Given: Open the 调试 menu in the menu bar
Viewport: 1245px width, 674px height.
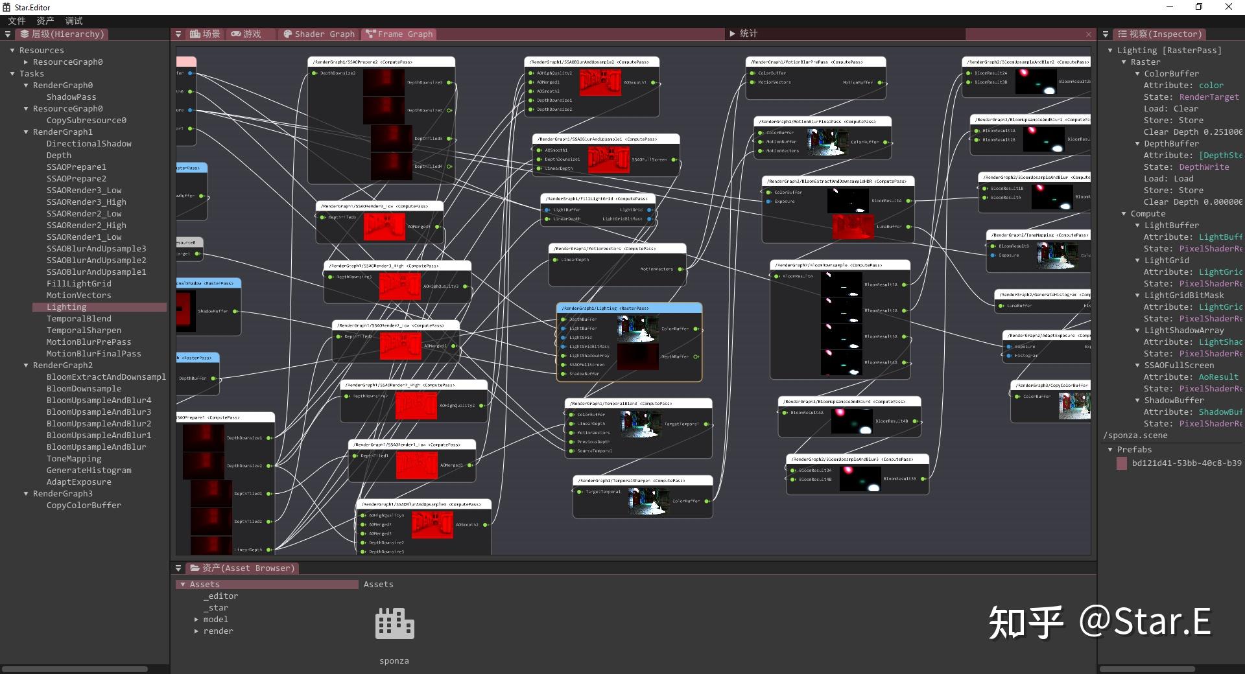Looking at the screenshot, I should [x=73, y=21].
